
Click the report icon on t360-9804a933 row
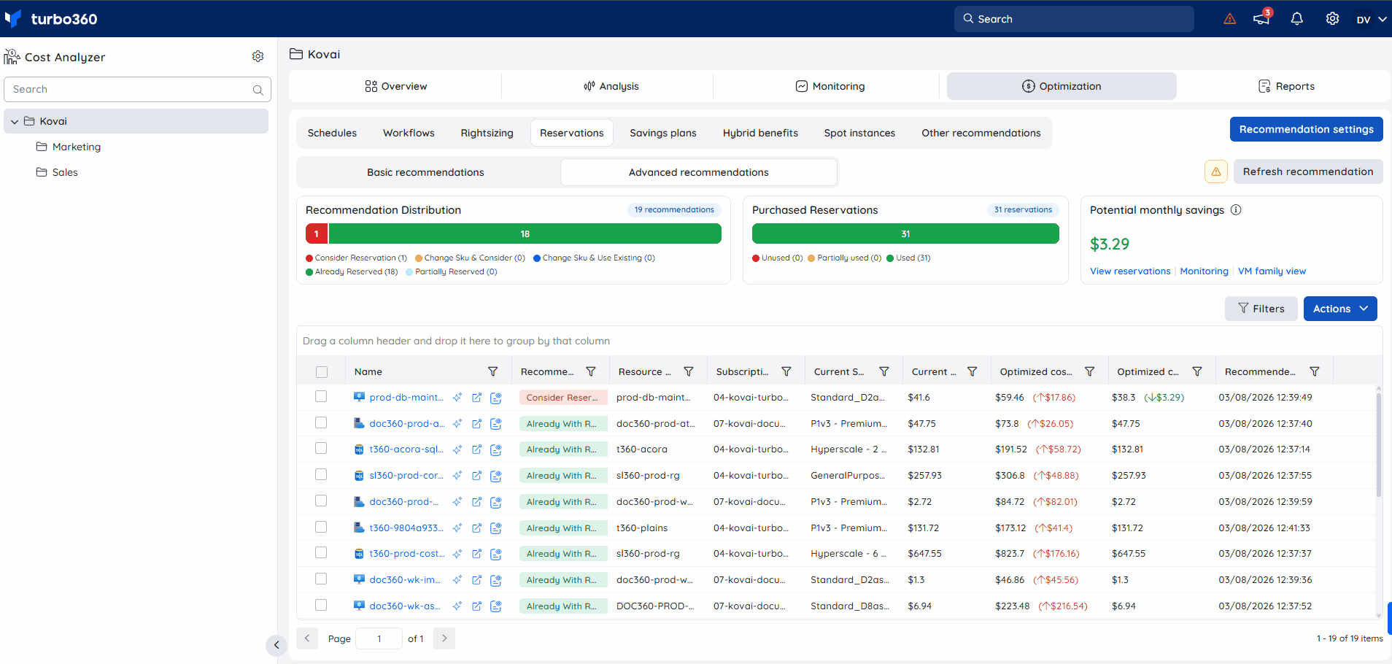pos(496,528)
